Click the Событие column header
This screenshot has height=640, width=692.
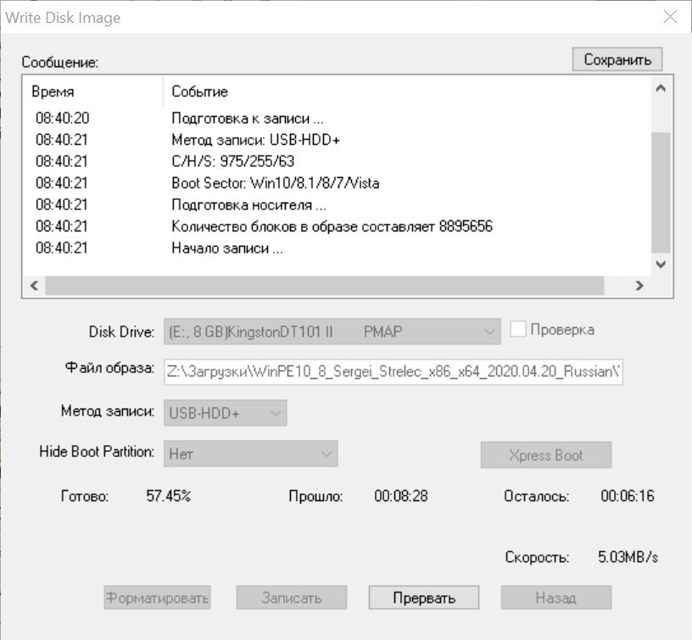[407, 92]
